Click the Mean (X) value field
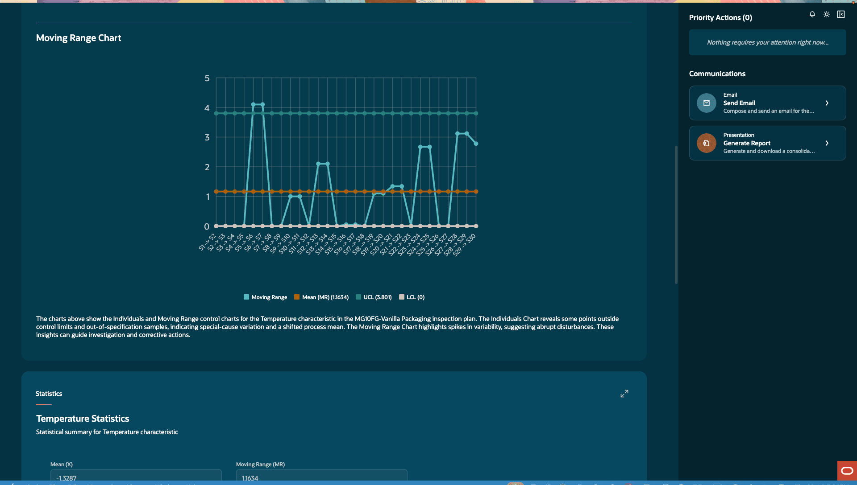 136,476
